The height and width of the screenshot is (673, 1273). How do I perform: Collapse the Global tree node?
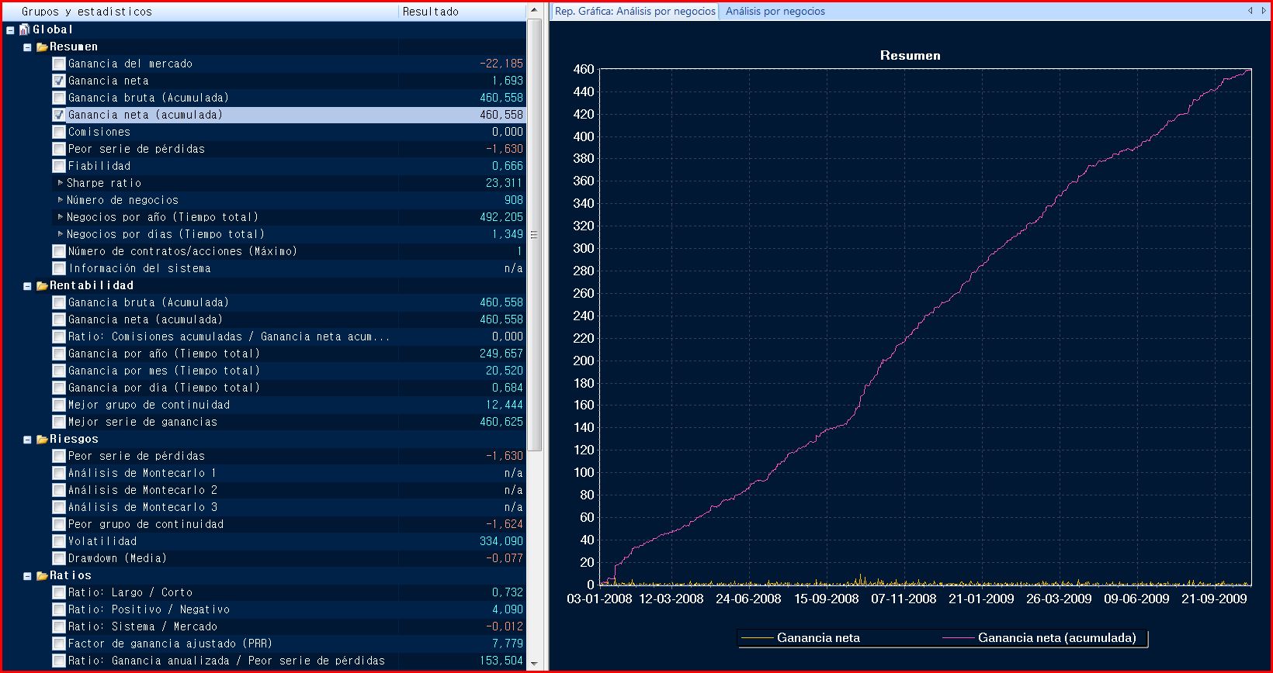pyautogui.click(x=10, y=30)
